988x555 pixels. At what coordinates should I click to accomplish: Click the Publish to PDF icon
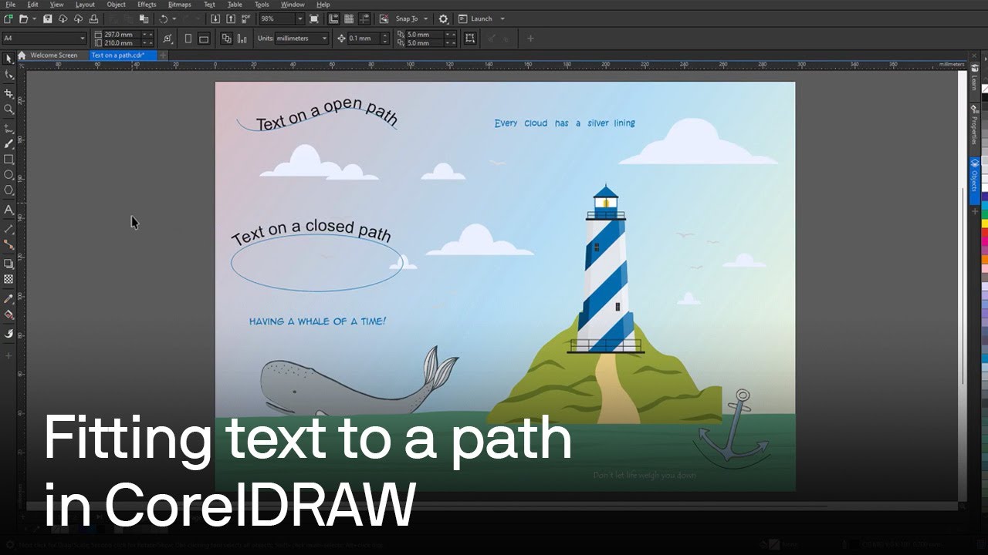245,18
